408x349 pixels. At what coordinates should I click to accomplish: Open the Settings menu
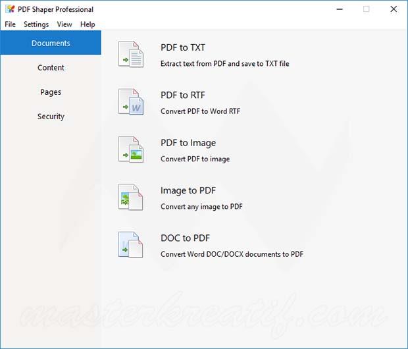pos(36,24)
